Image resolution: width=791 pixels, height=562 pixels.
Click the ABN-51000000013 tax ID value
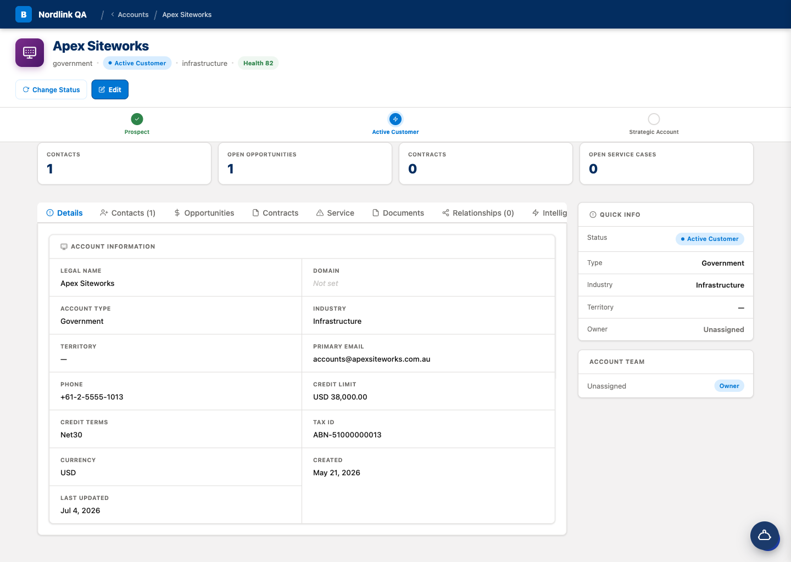pos(347,435)
